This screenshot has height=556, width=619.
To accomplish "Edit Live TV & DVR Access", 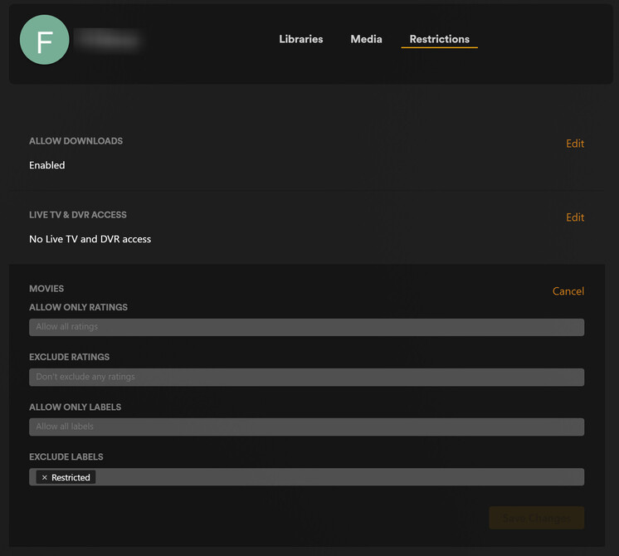I will tap(575, 217).
